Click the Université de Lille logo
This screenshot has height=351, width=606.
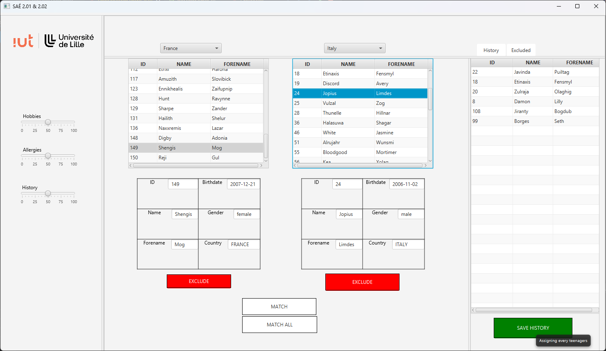68,41
